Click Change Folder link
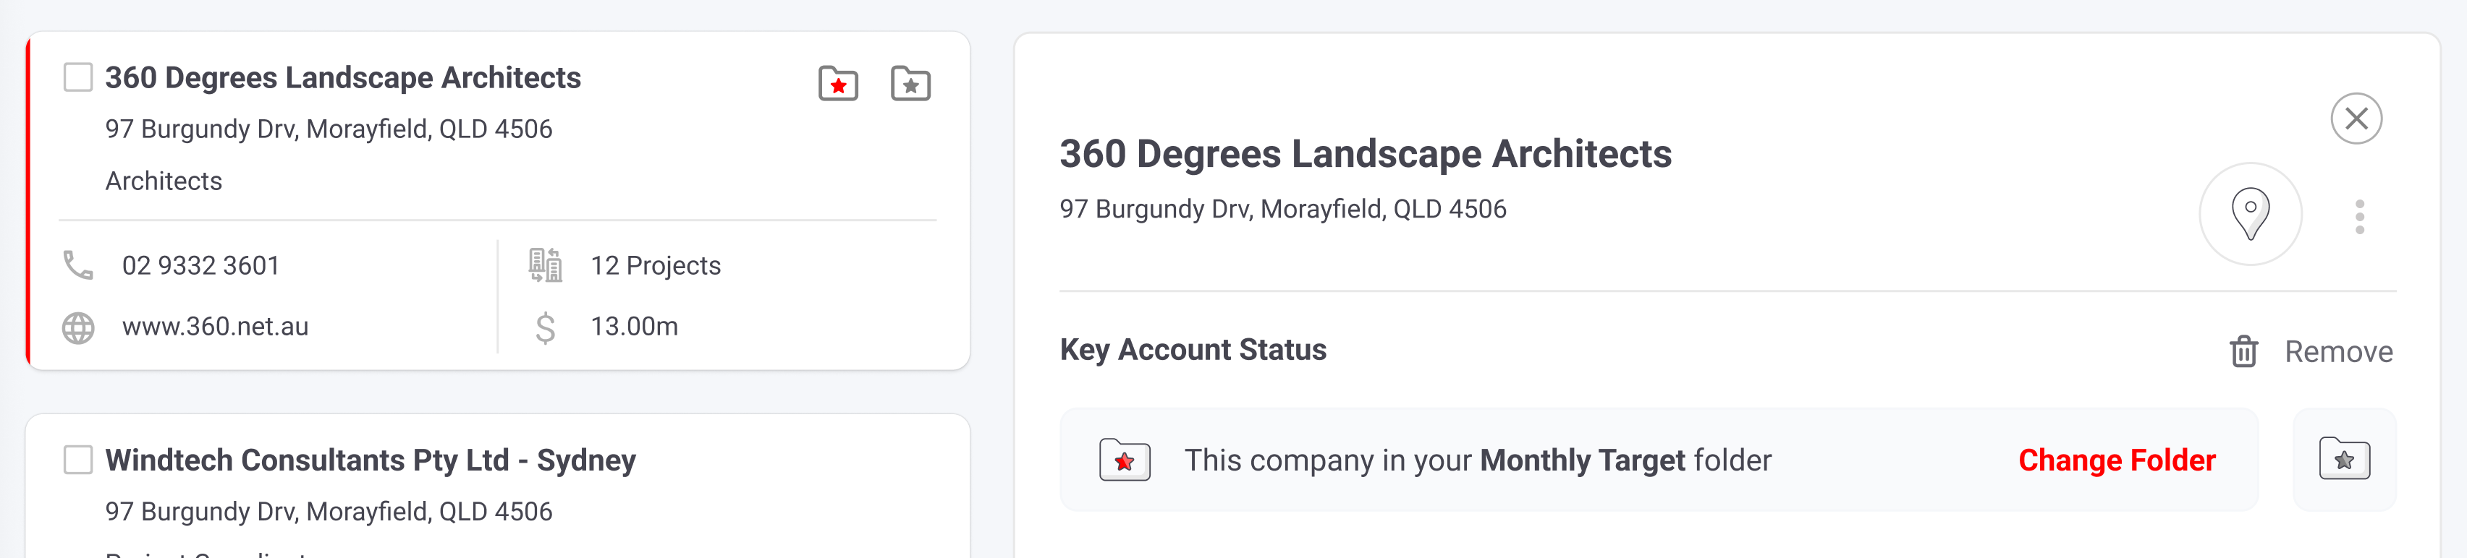This screenshot has height=558, width=2467. click(x=2117, y=460)
